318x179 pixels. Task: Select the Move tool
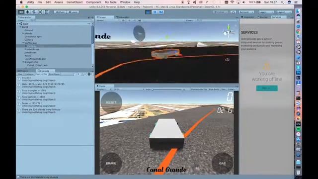coord(28,12)
